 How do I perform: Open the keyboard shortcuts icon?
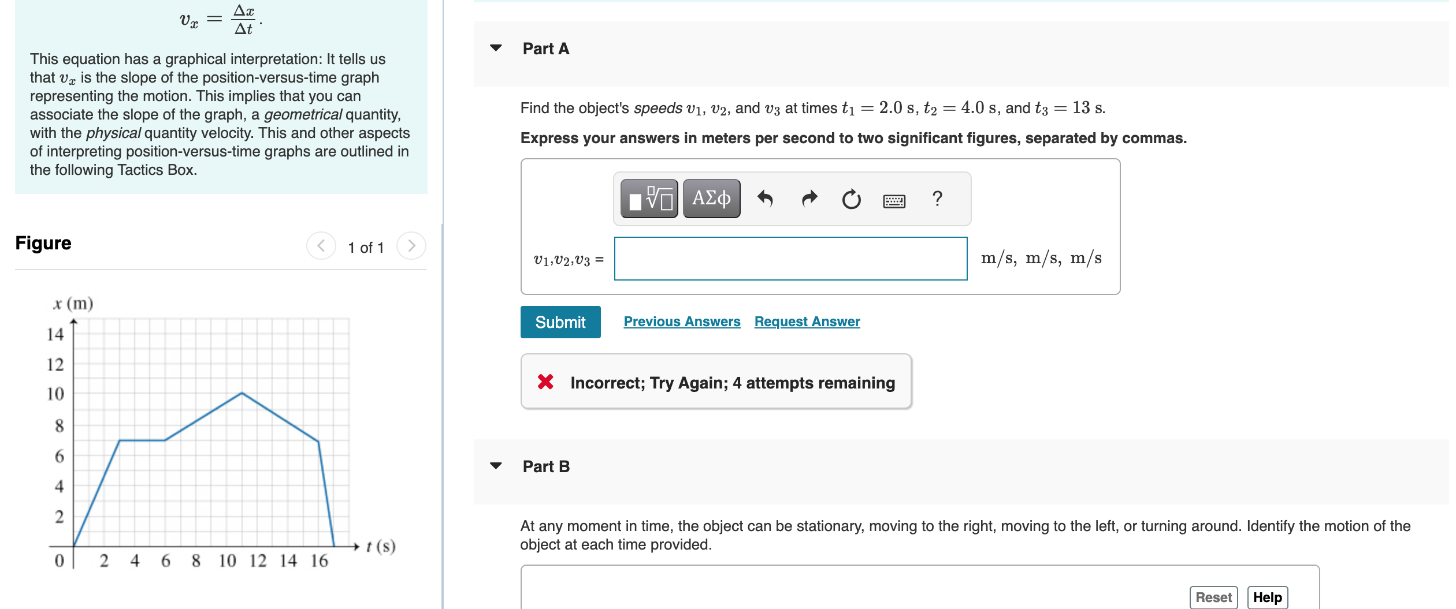coord(893,198)
